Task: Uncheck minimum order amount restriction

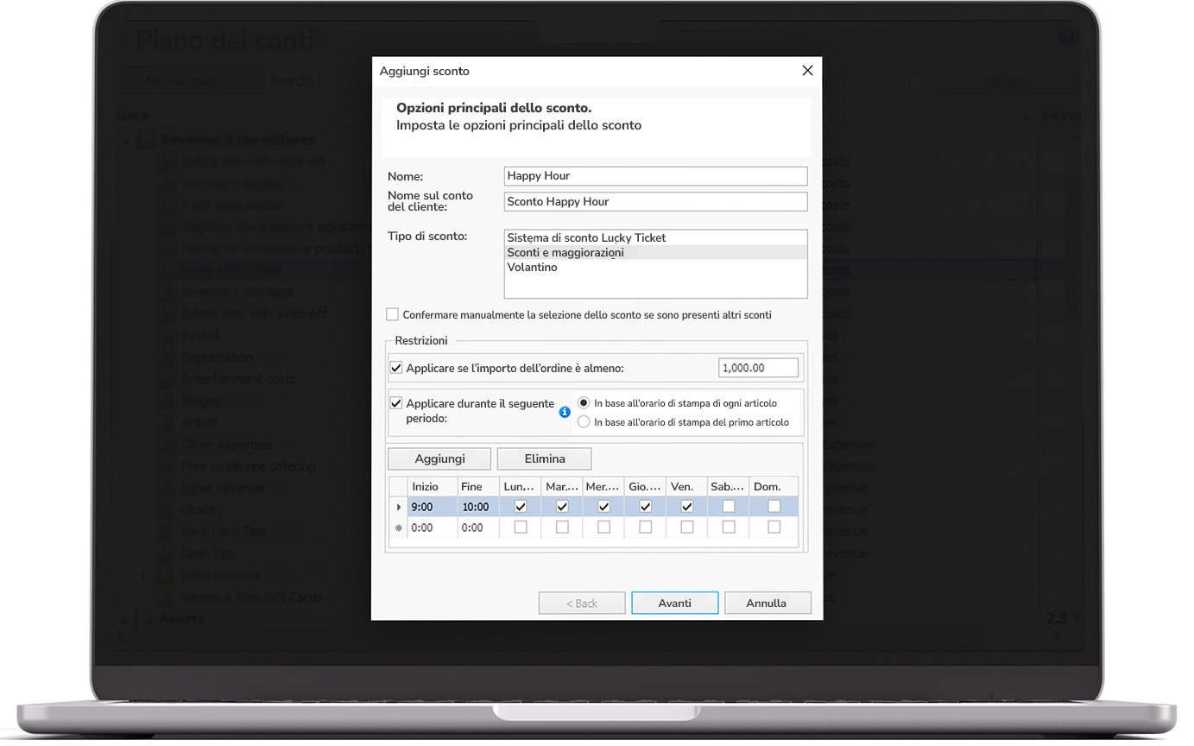Action: tap(396, 368)
